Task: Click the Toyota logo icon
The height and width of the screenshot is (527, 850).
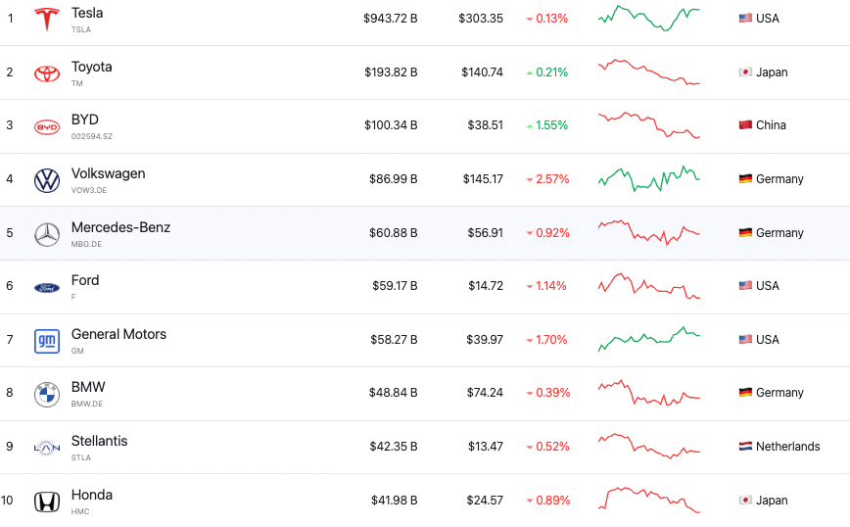Action: point(47,72)
